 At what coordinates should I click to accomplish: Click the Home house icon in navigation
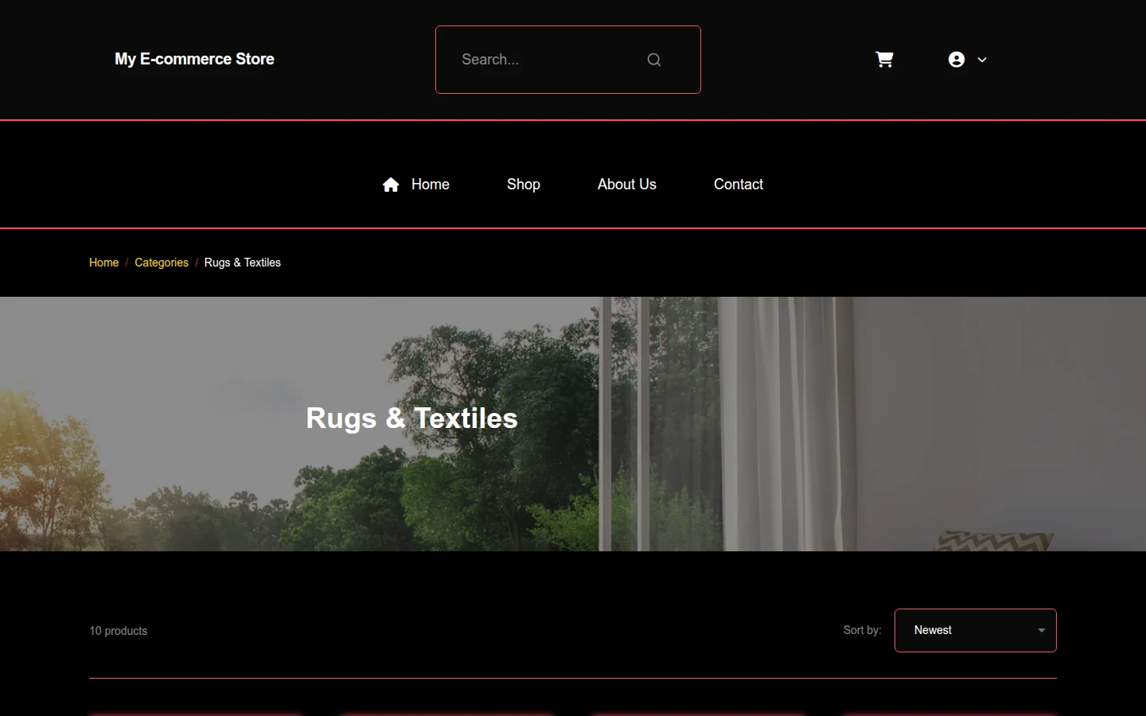pyautogui.click(x=391, y=185)
